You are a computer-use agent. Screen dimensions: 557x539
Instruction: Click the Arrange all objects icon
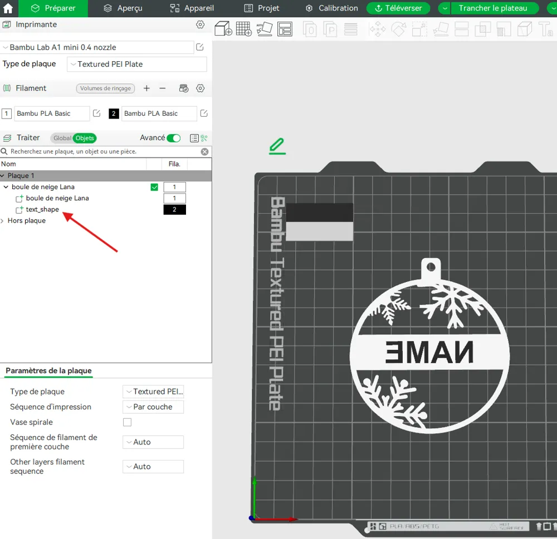click(x=285, y=29)
